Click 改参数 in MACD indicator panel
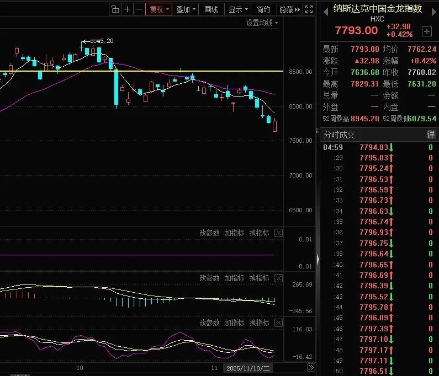 point(209,278)
